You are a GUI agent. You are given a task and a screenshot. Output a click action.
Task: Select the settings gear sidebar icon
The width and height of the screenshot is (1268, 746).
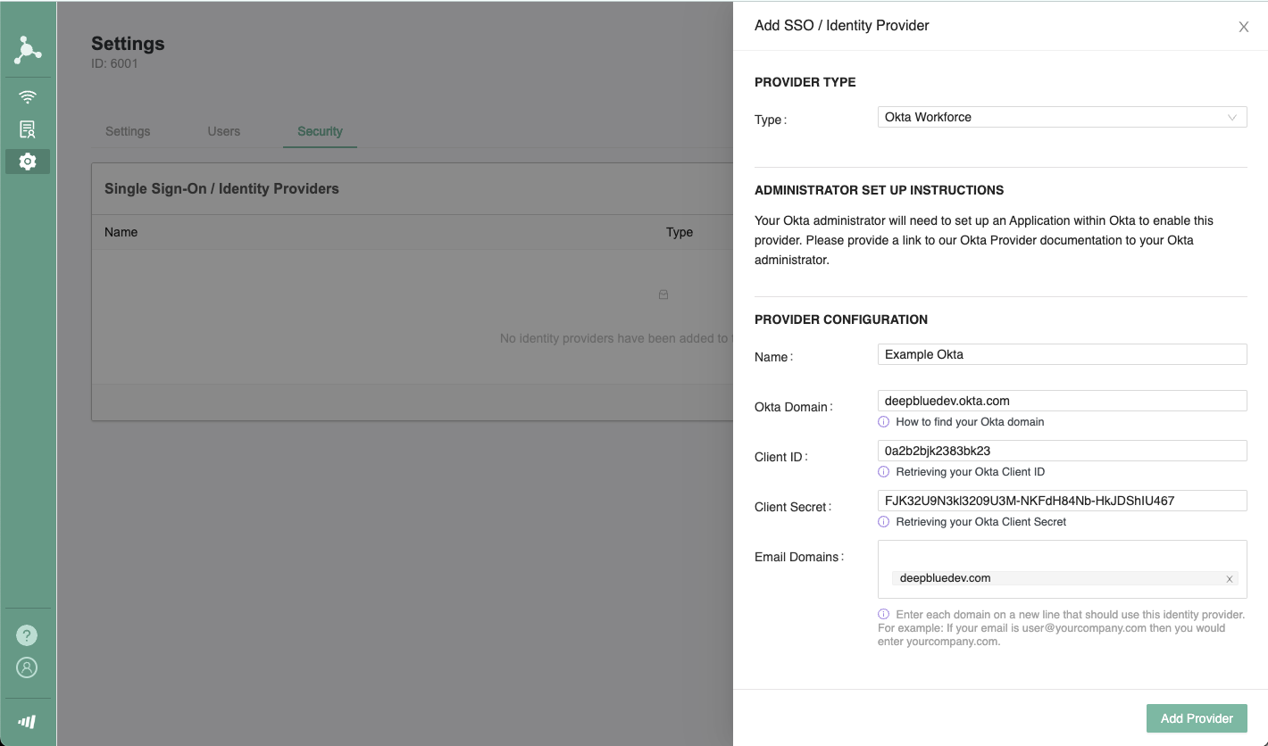(x=28, y=162)
